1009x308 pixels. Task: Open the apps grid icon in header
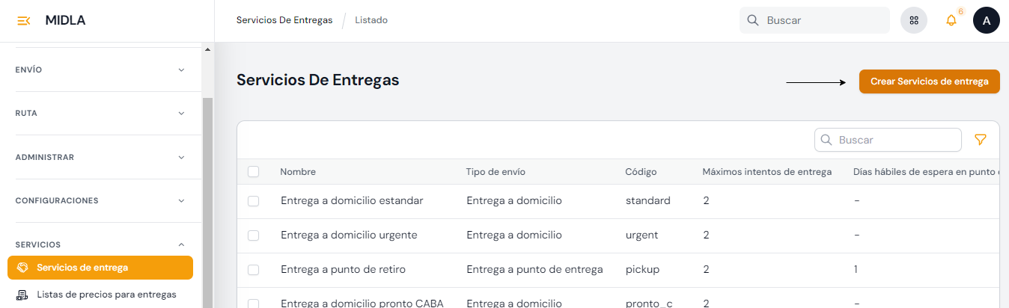tap(914, 20)
